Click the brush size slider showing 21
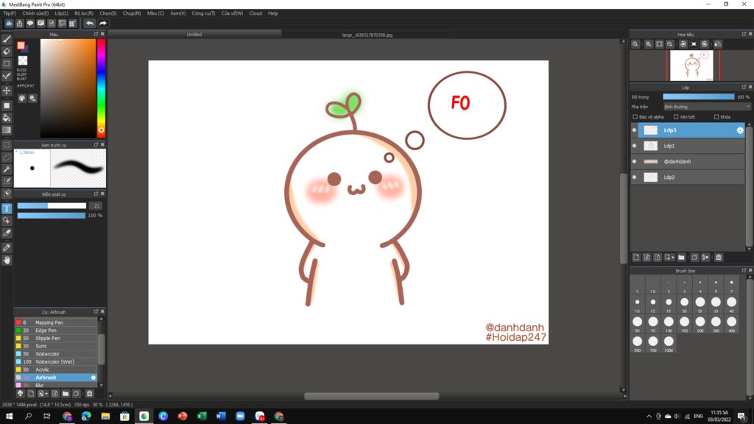Viewport: 754px width, 424px height. tap(52, 206)
